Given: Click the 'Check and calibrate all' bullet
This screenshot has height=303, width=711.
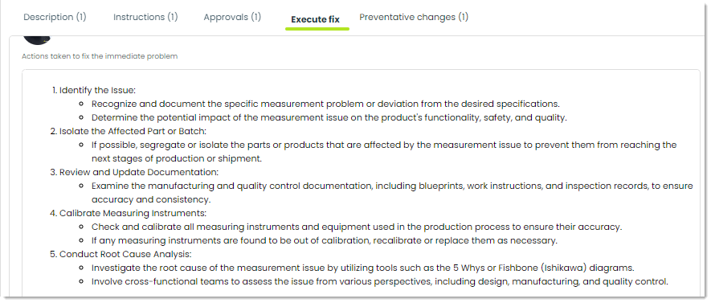Looking at the screenshot, I should point(357,227).
